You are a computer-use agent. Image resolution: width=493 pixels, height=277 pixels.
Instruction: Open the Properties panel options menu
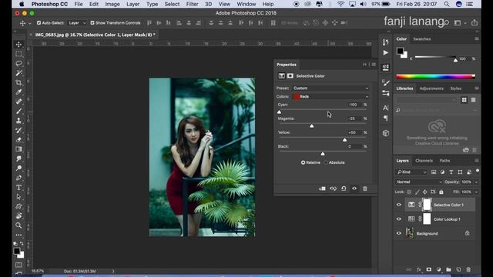tap(374, 65)
